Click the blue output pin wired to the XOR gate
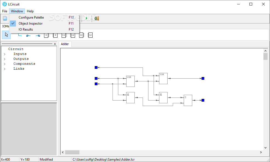The width and height of the screenshot is (270, 162). tap(203, 78)
